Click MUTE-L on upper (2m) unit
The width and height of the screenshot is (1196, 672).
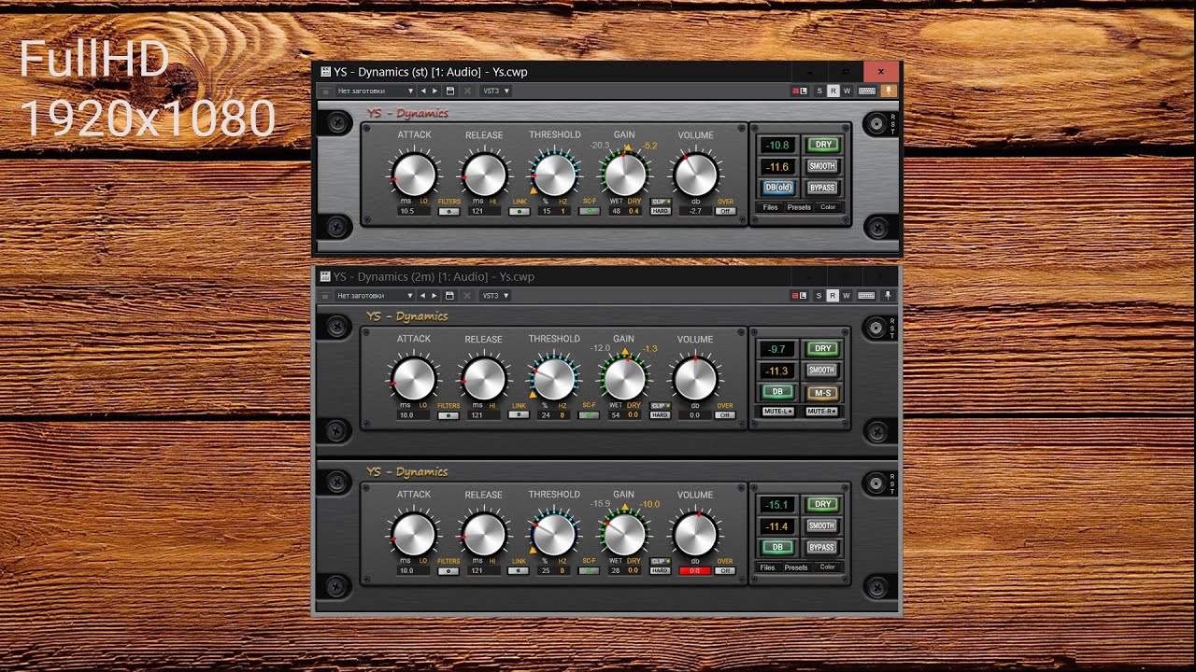tap(778, 412)
